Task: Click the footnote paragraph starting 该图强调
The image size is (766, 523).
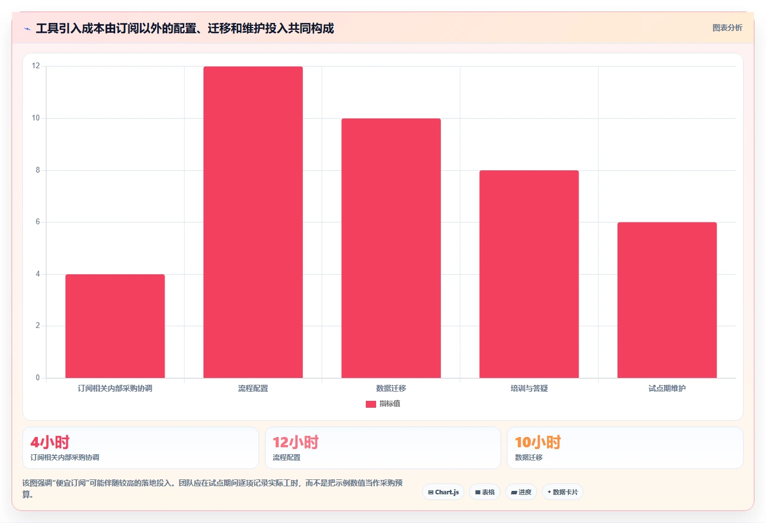Action: click(213, 489)
